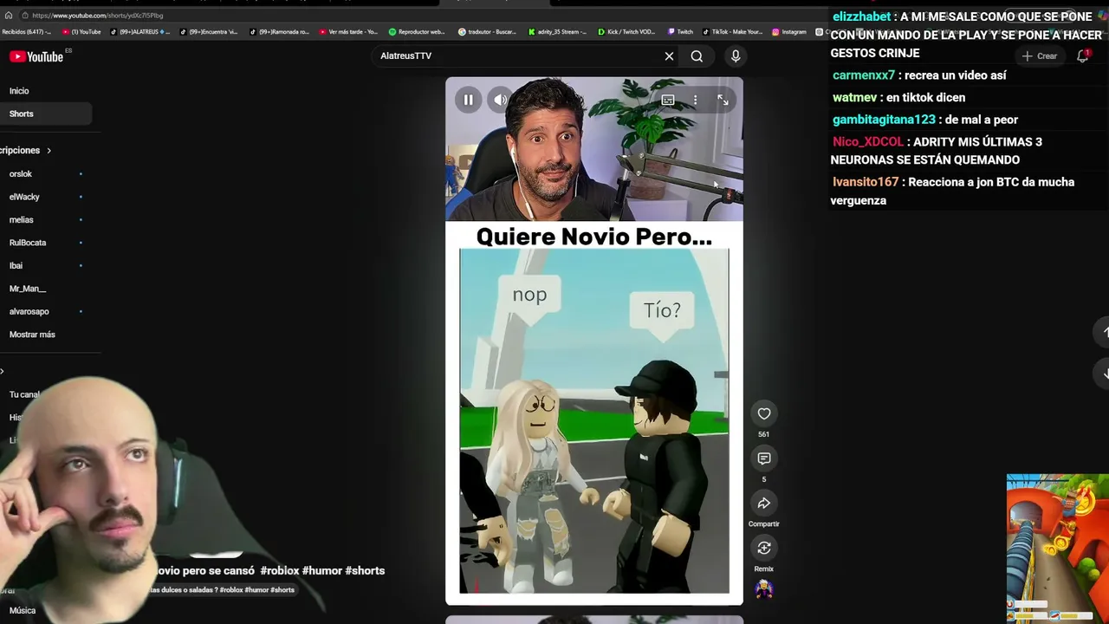Click the browser home icon
The width and height of the screenshot is (1109, 624).
9,16
